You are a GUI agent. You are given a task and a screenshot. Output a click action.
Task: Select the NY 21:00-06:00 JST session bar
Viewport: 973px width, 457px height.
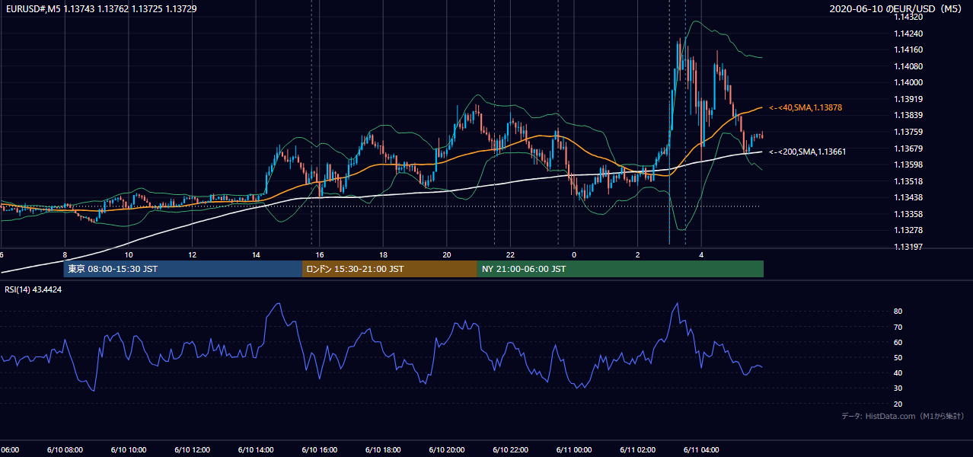click(620, 269)
